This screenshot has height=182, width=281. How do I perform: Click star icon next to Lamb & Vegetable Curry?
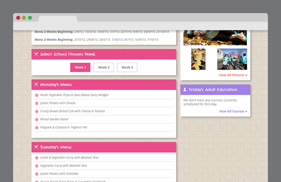tap(37, 158)
